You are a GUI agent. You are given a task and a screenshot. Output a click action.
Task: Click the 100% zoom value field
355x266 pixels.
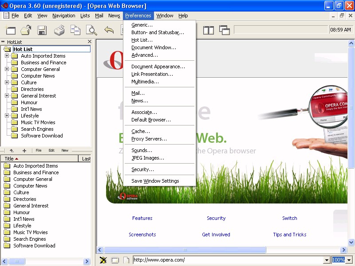click(x=339, y=260)
